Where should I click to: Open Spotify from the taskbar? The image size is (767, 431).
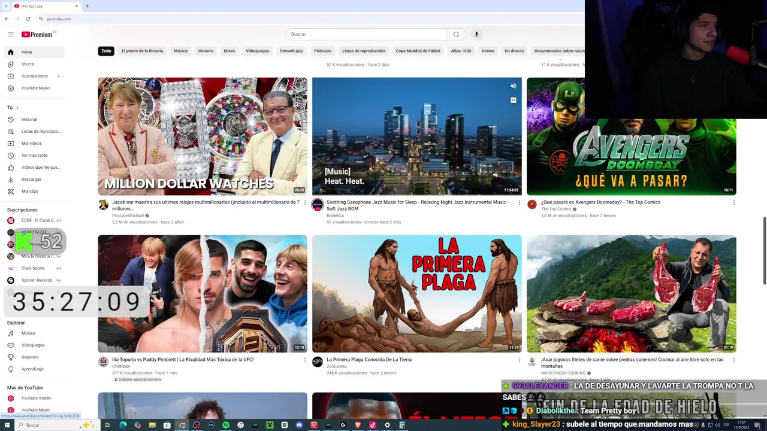click(x=226, y=425)
